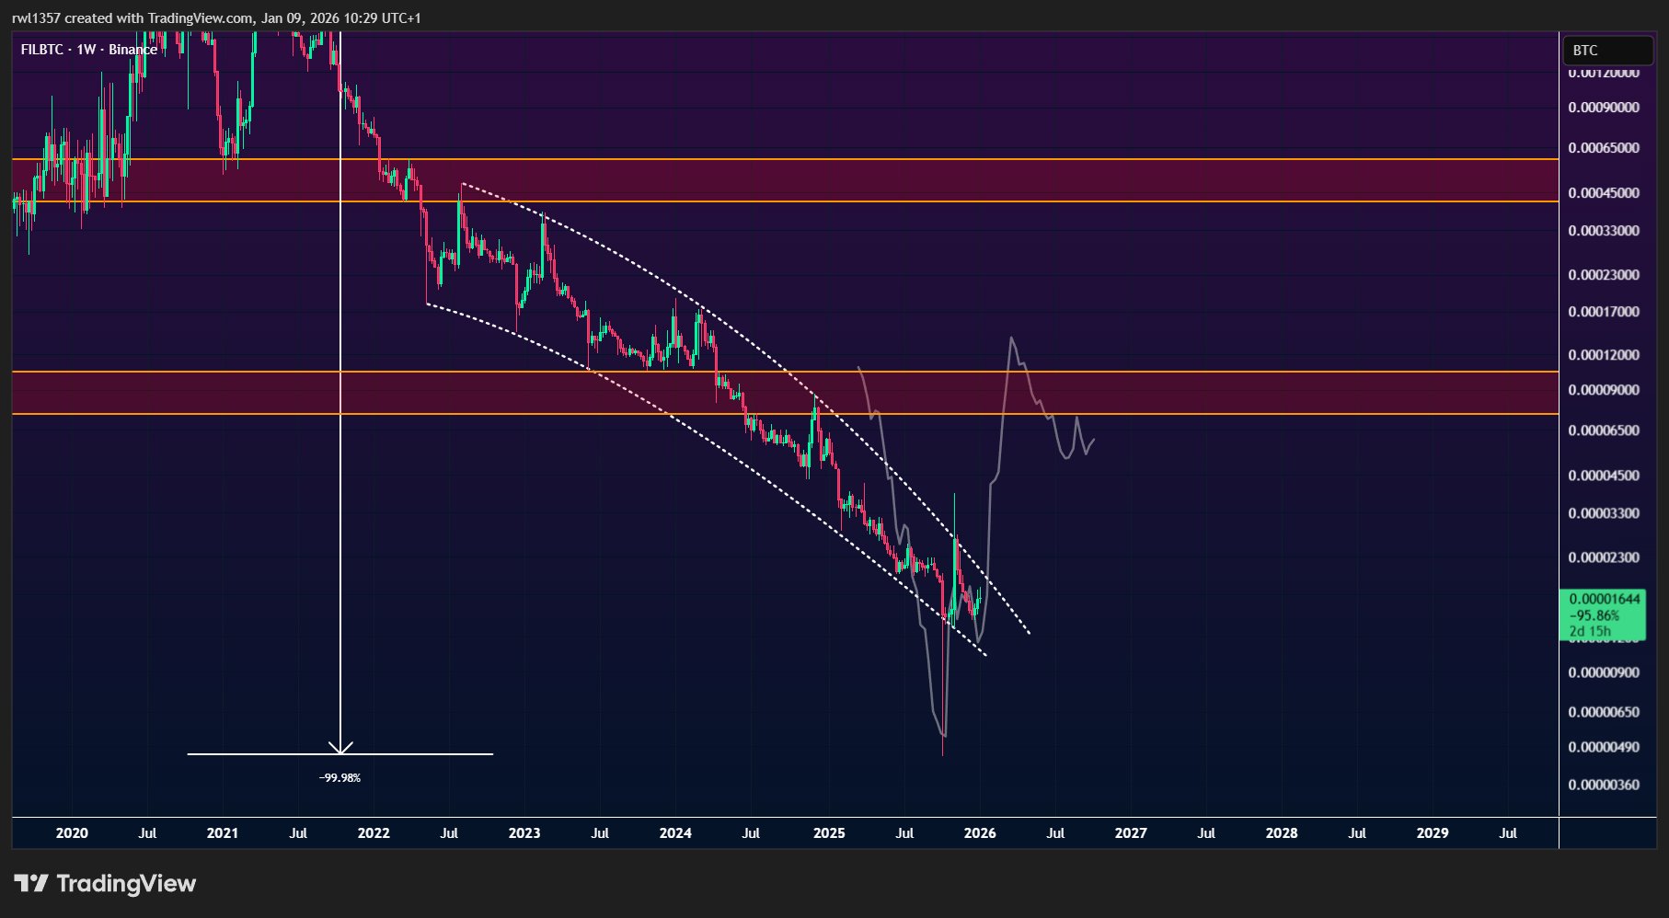The height and width of the screenshot is (918, 1669).
Task: Click the 2027 label on the time axis
Action: click(1131, 833)
